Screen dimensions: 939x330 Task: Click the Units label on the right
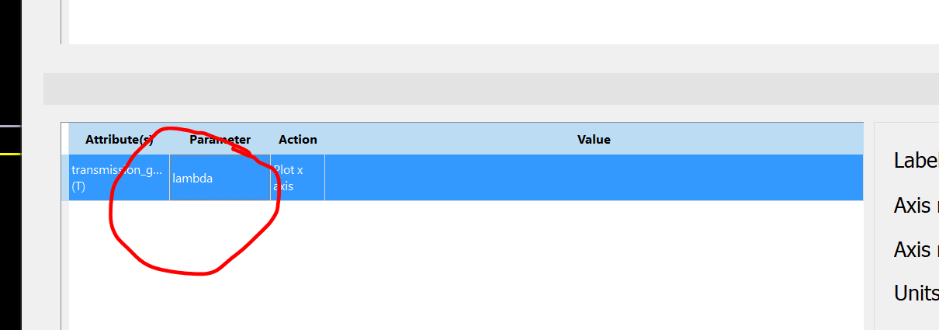(916, 294)
